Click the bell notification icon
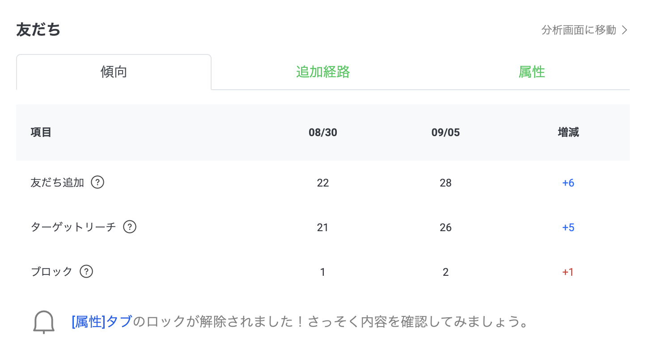This screenshot has width=645, height=357. pos(44,322)
